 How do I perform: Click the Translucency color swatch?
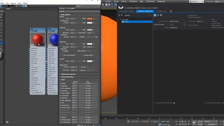coord(90,23)
